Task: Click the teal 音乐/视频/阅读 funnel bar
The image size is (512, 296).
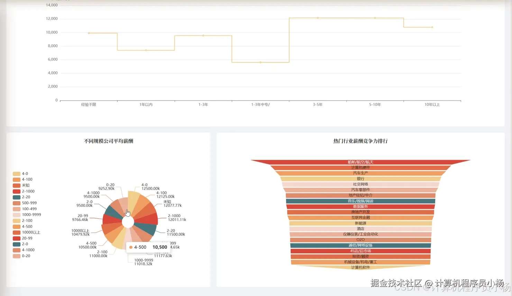Action: [360, 201]
